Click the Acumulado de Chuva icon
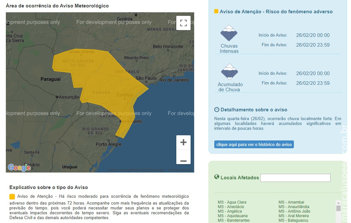 [229, 72]
